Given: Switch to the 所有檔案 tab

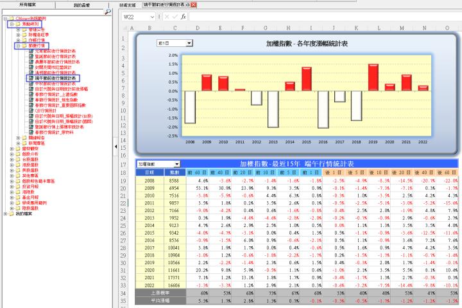Looking at the screenshot, I should pos(28,5).
